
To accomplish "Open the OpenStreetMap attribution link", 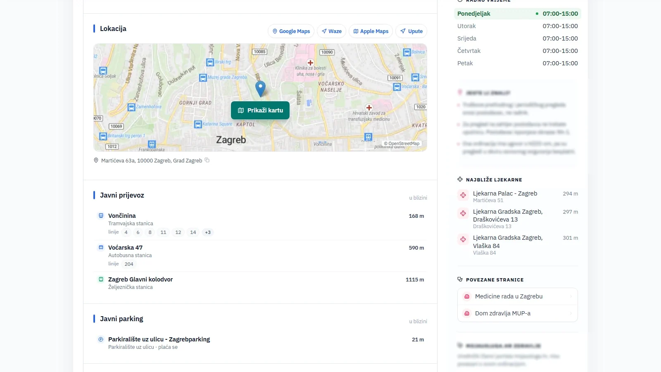I will [x=402, y=144].
